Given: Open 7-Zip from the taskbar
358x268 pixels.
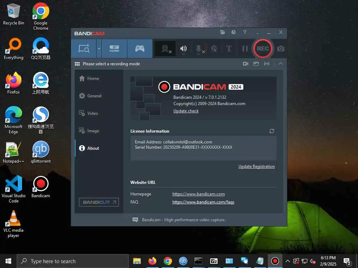Looking at the screenshot, I should pyautogui.click(x=214, y=261).
